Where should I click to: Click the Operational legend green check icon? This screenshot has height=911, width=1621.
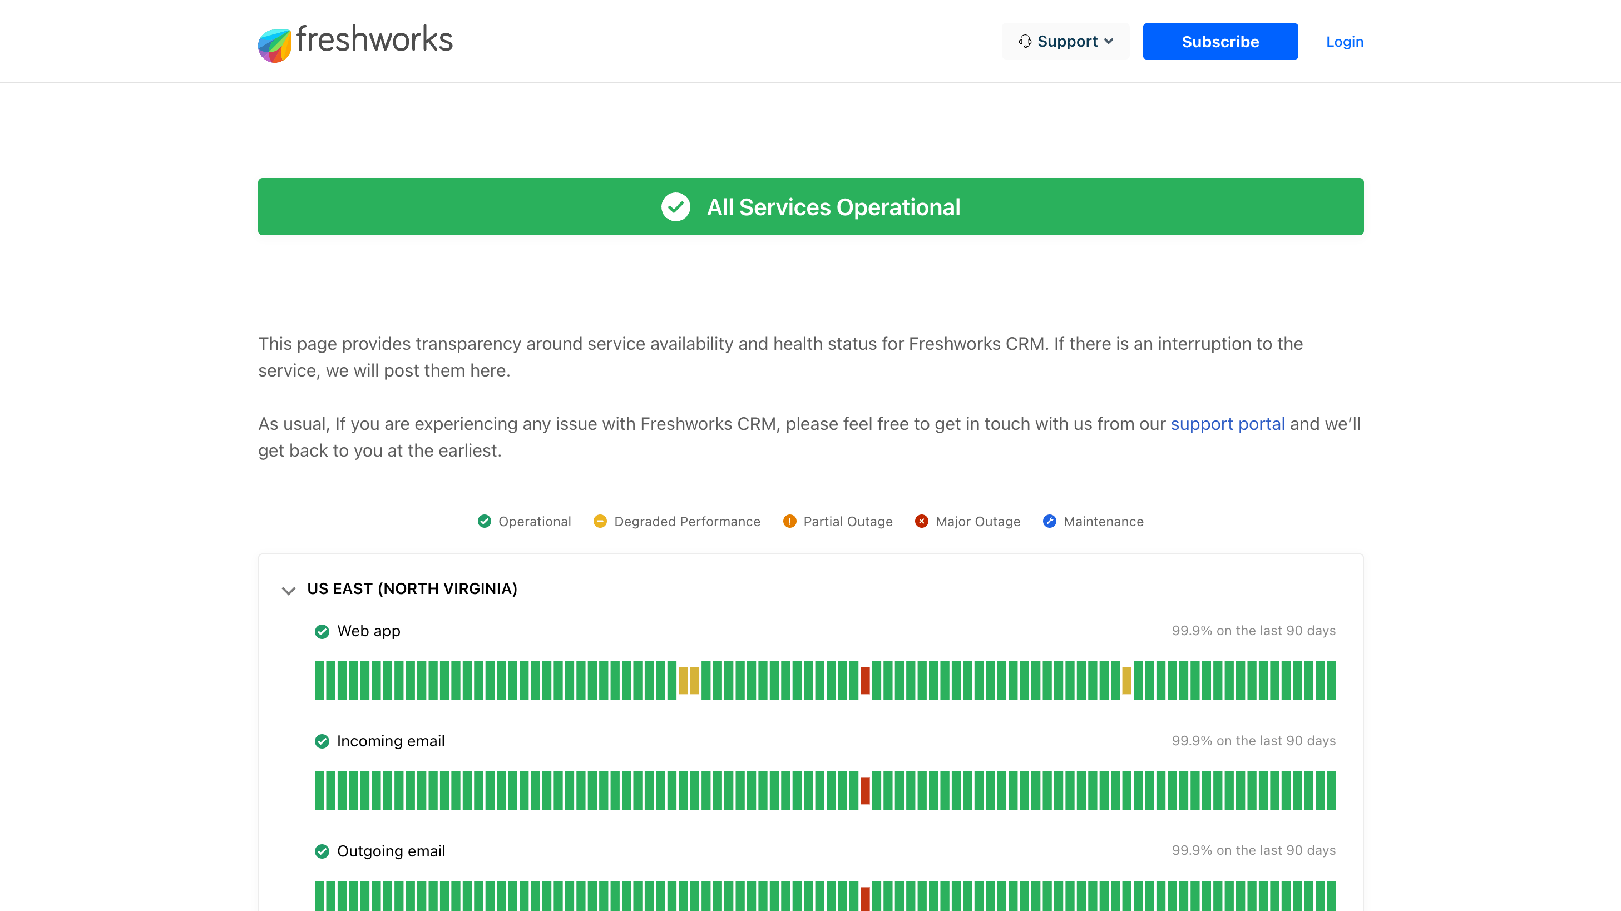(x=484, y=521)
